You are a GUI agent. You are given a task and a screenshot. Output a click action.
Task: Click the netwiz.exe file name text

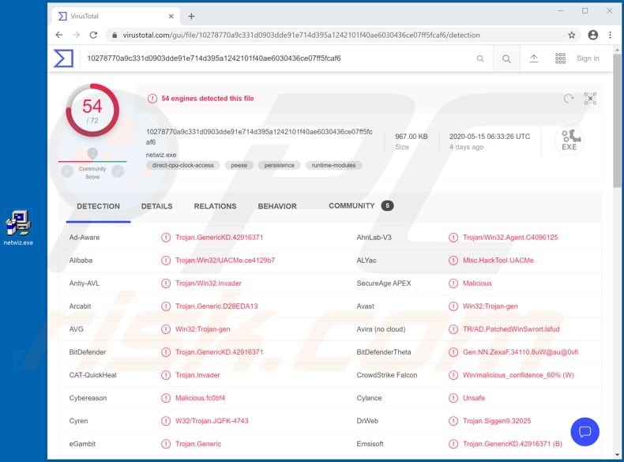point(161,155)
